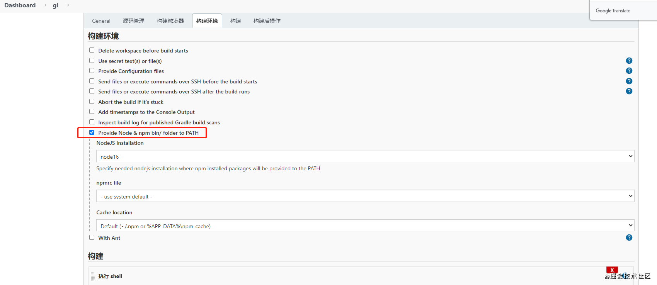Screen dimensions: 657x285
Task: Expand the npmrc file dropdown
Action: pos(365,196)
